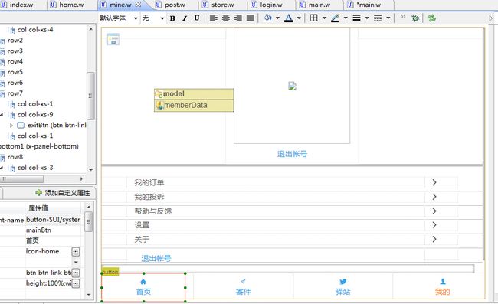Toggle italic formatting
Viewport: 498px width, 304px height.
pyautogui.click(x=185, y=18)
